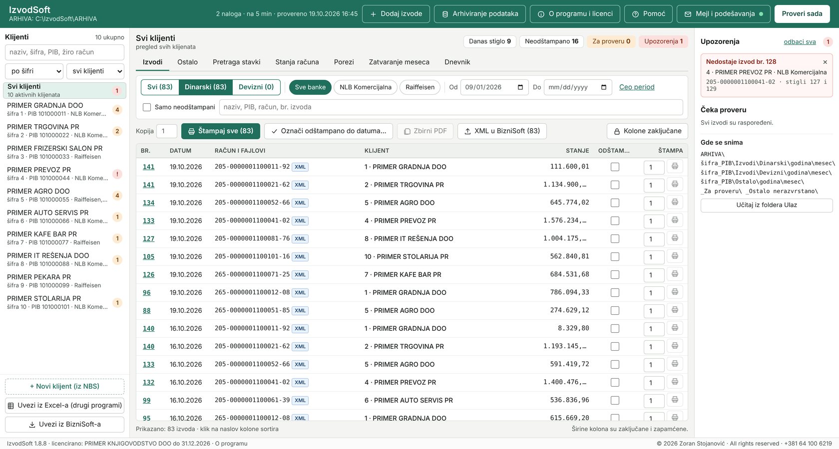Select client PRIMER PEKARA PR
Viewport: 839px width, 449px height.
click(64, 281)
